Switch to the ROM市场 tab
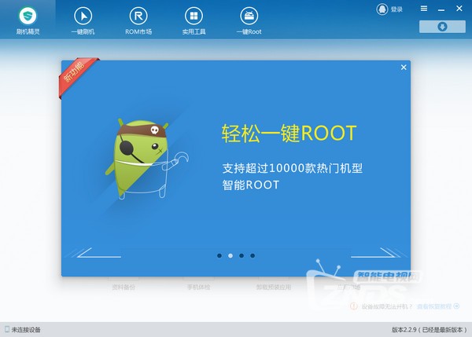Image resolution: width=472 pixels, height=337 pixels. point(138,20)
